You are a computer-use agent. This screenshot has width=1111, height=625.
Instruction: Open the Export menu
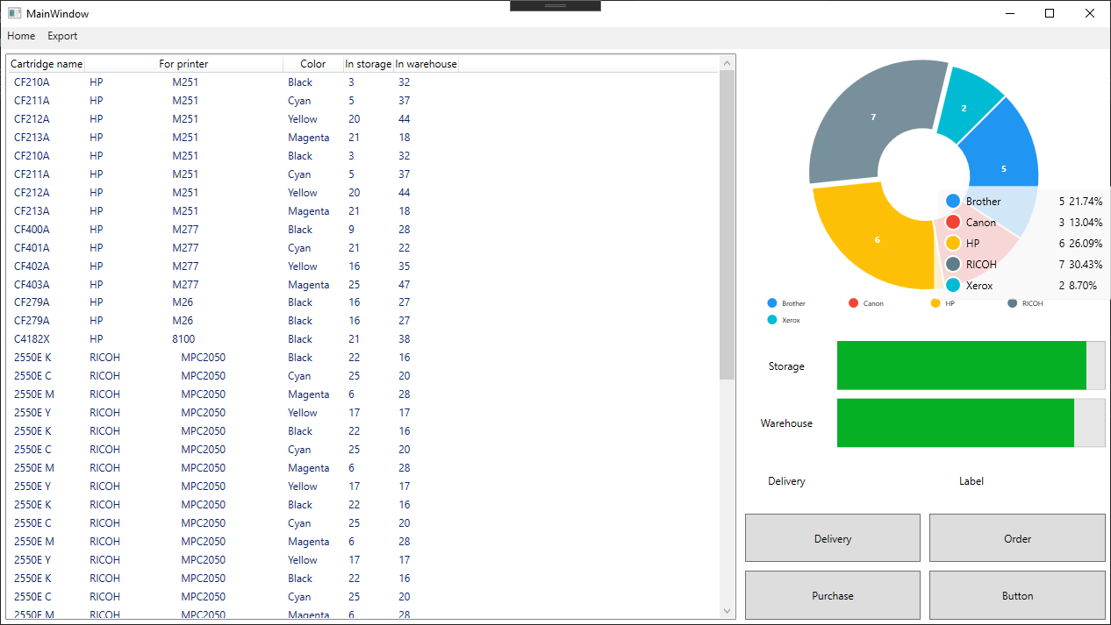[x=62, y=36]
